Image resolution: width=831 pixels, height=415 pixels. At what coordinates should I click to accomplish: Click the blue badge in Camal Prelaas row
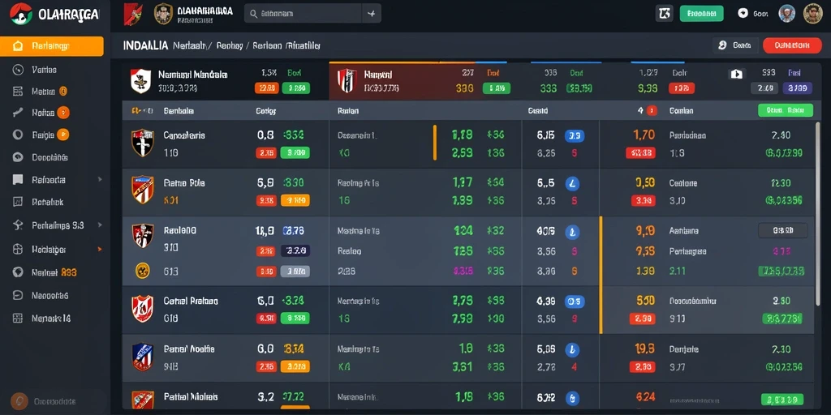tap(575, 302)
